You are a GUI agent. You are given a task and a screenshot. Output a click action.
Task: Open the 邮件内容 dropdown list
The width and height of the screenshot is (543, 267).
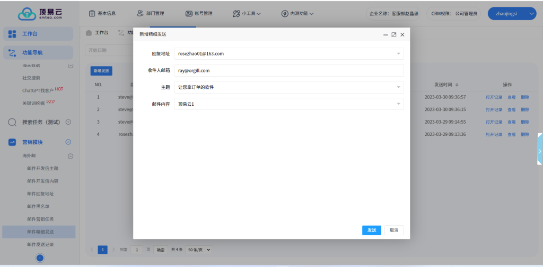click(398, 104)
